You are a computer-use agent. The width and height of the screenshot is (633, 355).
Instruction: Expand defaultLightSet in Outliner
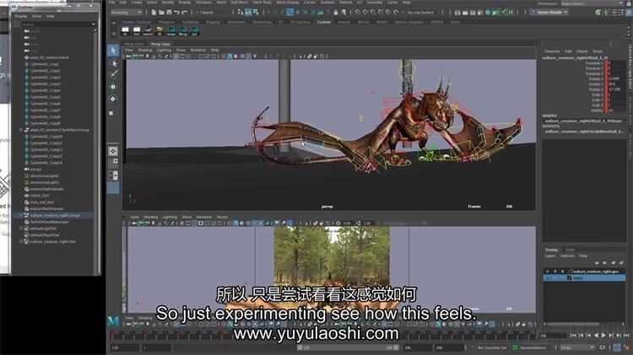click(21, 229)
